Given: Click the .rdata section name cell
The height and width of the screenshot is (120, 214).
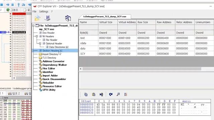Looking at the screenshot, I should pyautogui.click(x=88, y=43).
